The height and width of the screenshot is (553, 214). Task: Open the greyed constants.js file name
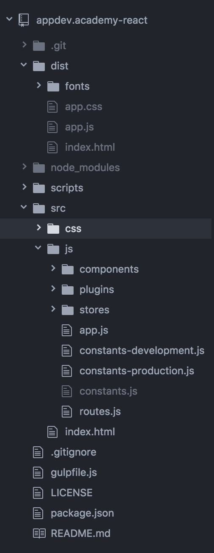pyautogui.click(x=108, y=391)
